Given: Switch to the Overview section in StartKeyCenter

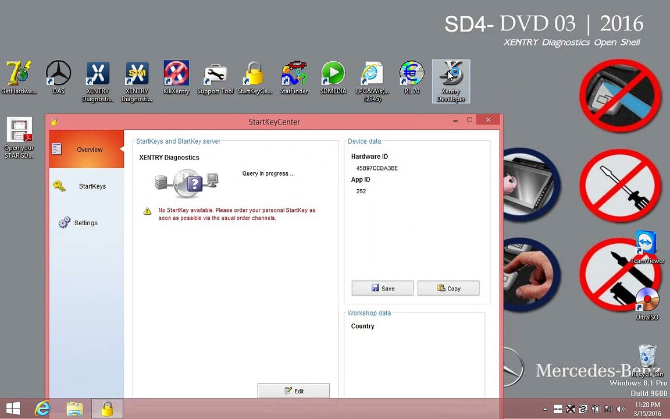Looking at the screenshot, I should coord(87,149).
